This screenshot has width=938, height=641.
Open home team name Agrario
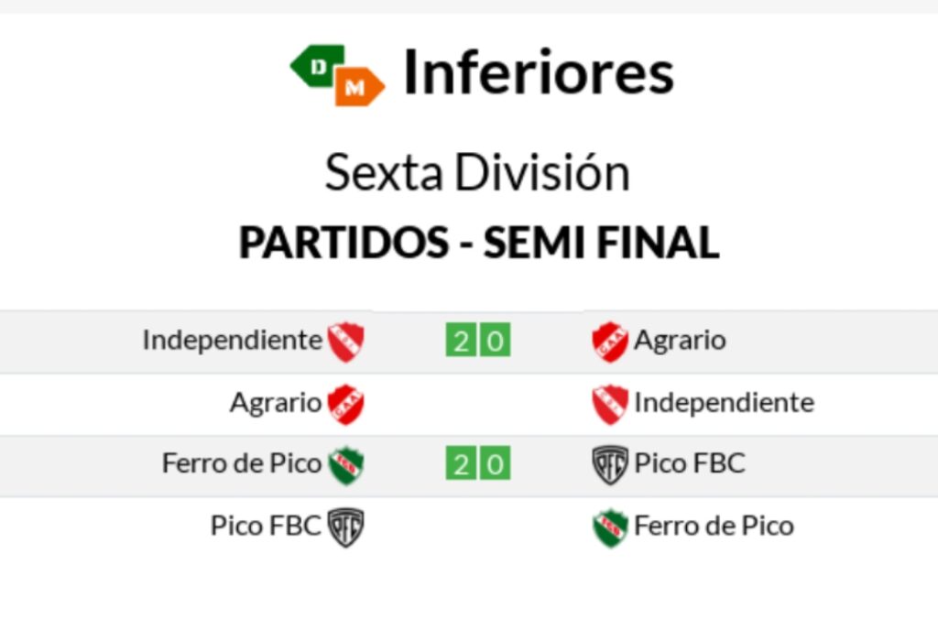click(276, 403)
